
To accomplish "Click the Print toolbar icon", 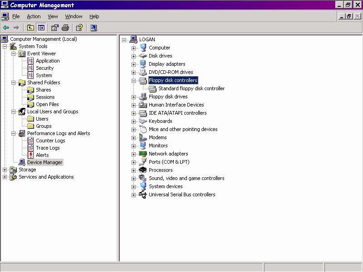I will tap(65, 28).
